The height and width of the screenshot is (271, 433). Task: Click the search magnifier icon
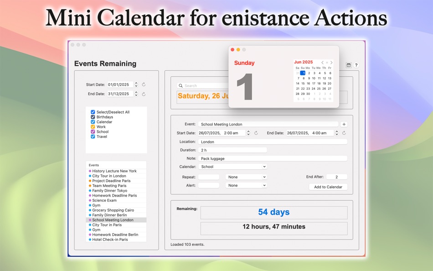pos(180,86)
